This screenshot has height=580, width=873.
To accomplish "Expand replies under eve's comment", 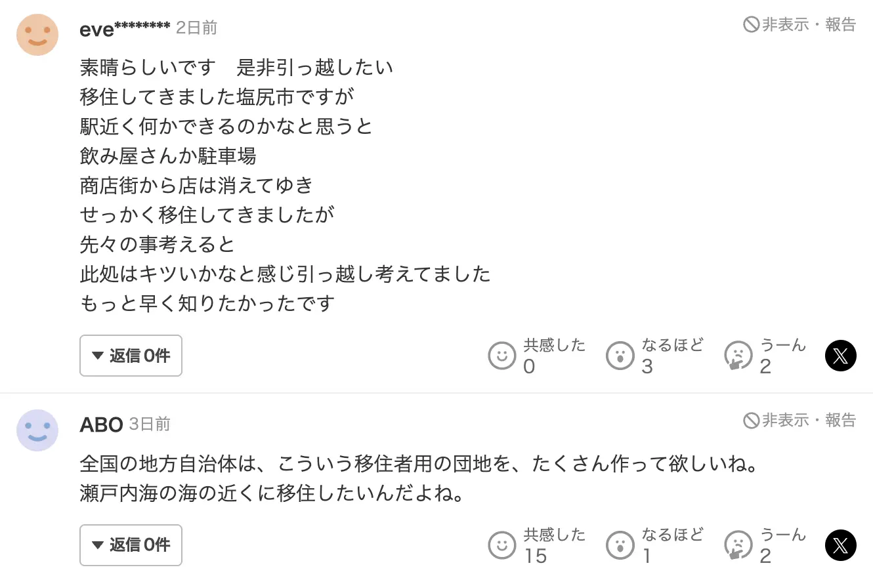I will [131, 356].
